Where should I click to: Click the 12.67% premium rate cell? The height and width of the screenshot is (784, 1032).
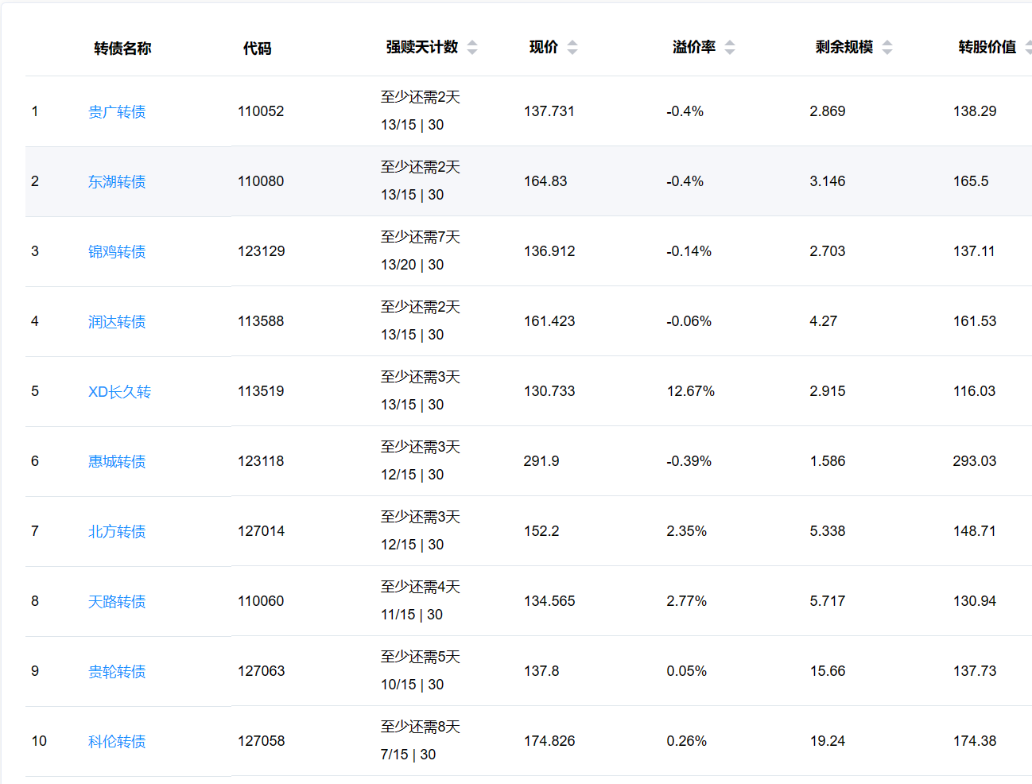[690, 391]
